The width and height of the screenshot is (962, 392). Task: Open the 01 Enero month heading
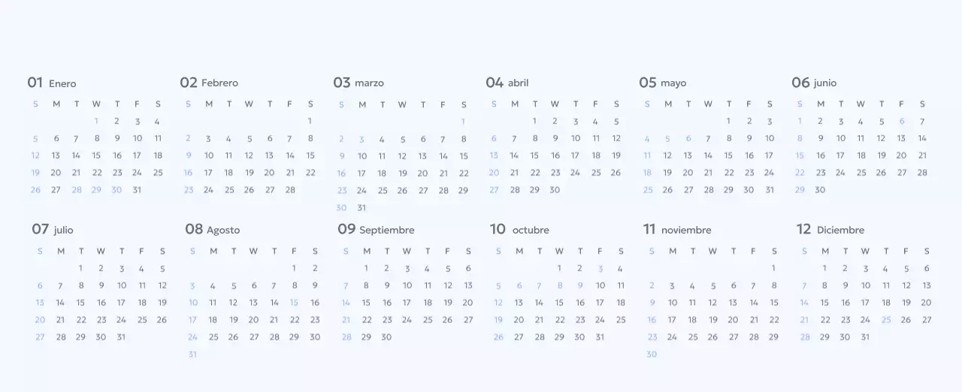tap(52, 83)
